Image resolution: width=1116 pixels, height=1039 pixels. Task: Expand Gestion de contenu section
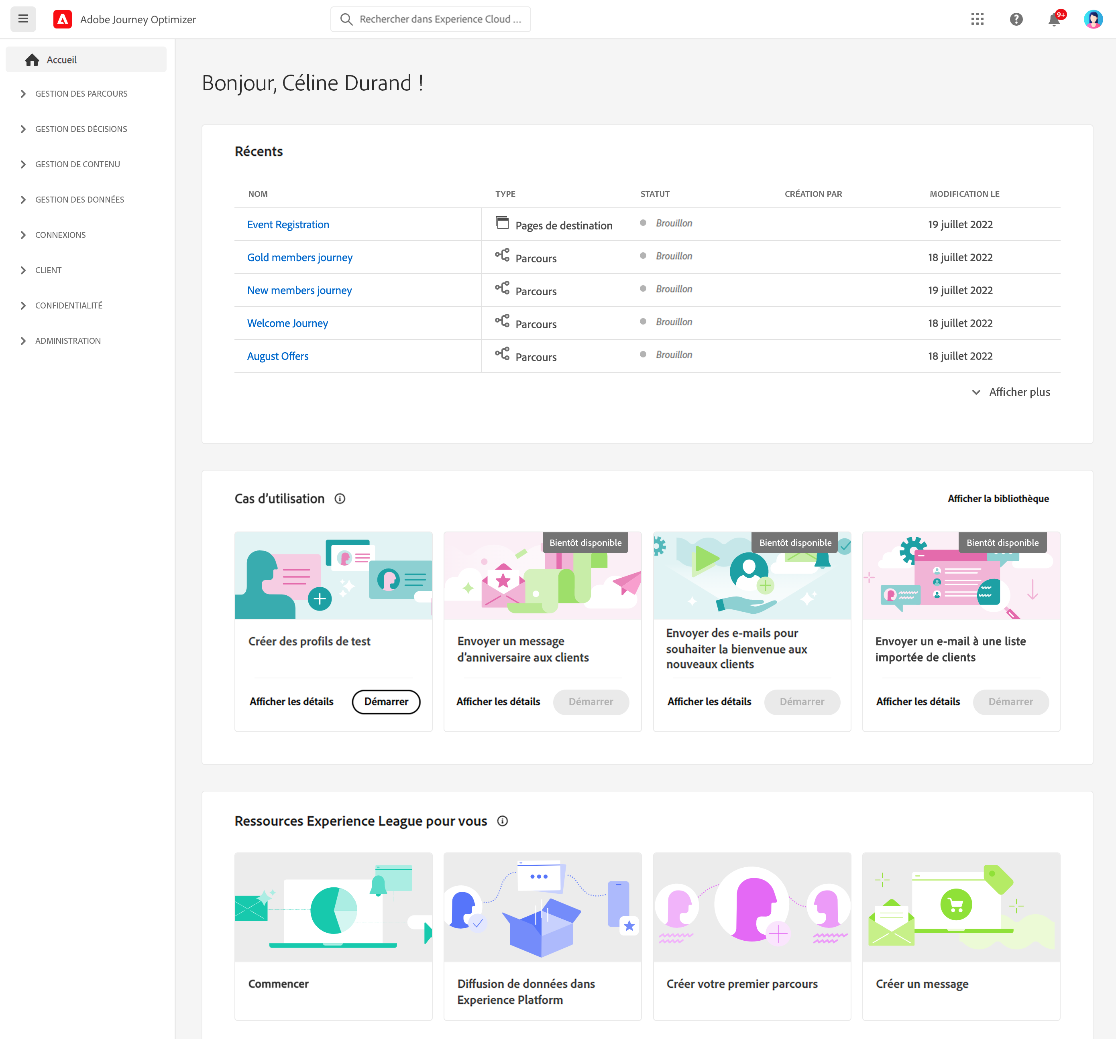click(77, 164)
